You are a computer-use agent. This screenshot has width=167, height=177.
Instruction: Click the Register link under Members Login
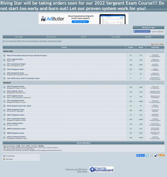click(x=160, y=31)
